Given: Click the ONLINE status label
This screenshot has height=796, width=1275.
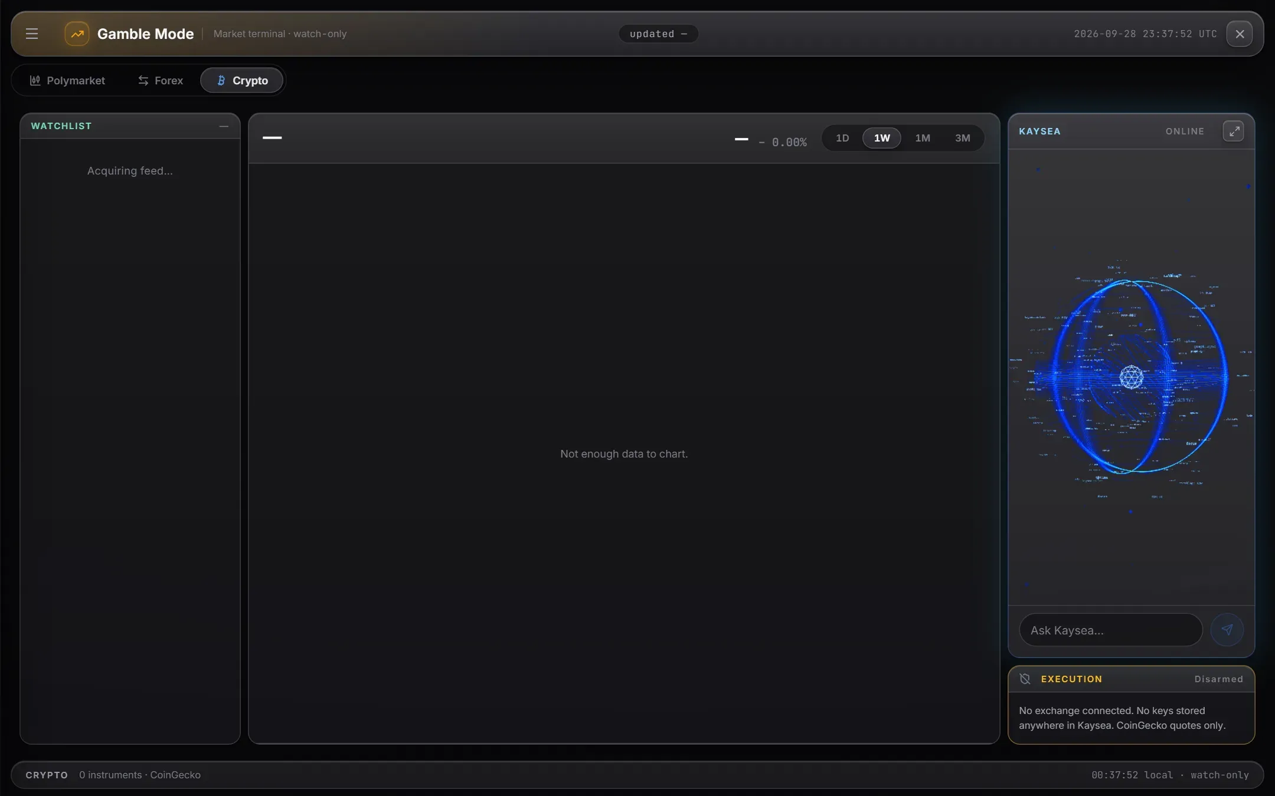Looking at the screenshot, I should point(1185,131).
